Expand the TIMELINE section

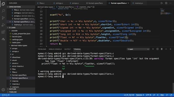[21, 92]
